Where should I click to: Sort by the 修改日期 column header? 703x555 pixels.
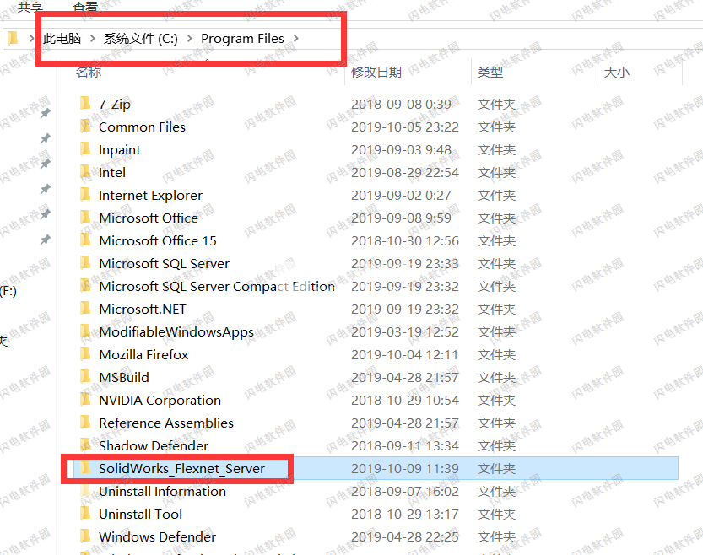(x=376, y=72)
